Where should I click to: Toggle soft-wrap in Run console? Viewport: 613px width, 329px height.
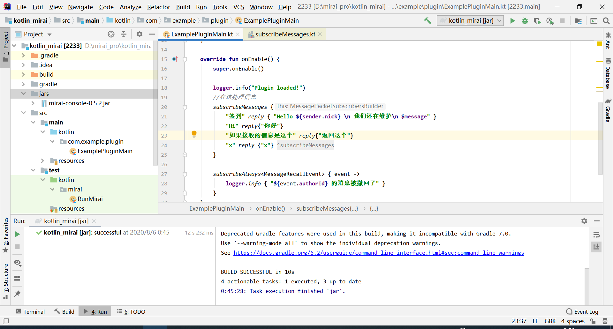click(x=596, y=235)
